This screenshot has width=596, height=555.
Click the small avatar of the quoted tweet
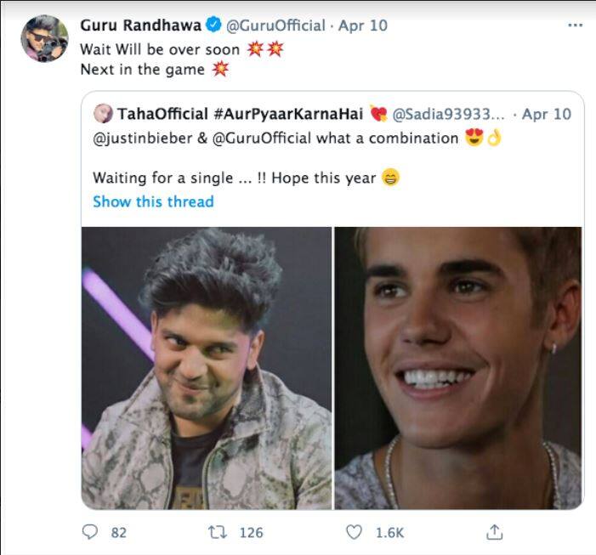coord(103,115)
